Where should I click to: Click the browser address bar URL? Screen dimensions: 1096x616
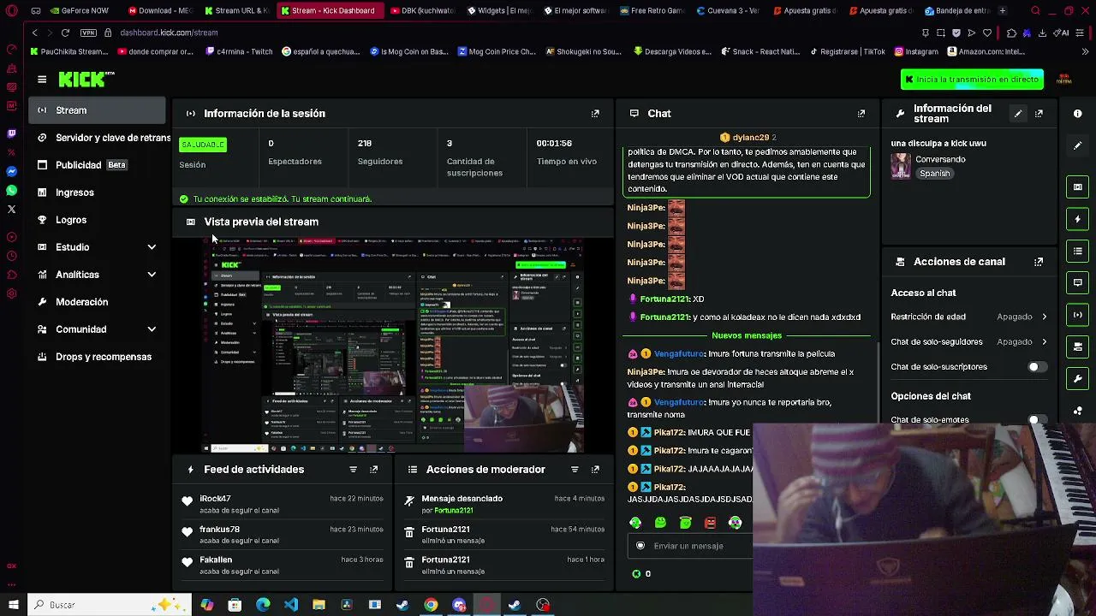tap(169, 33)
